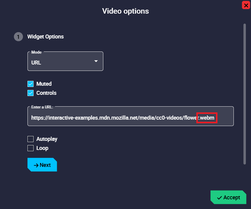Click the Muted label text
This screenshot has height=209, width=251.
click(x=44, y=84)
